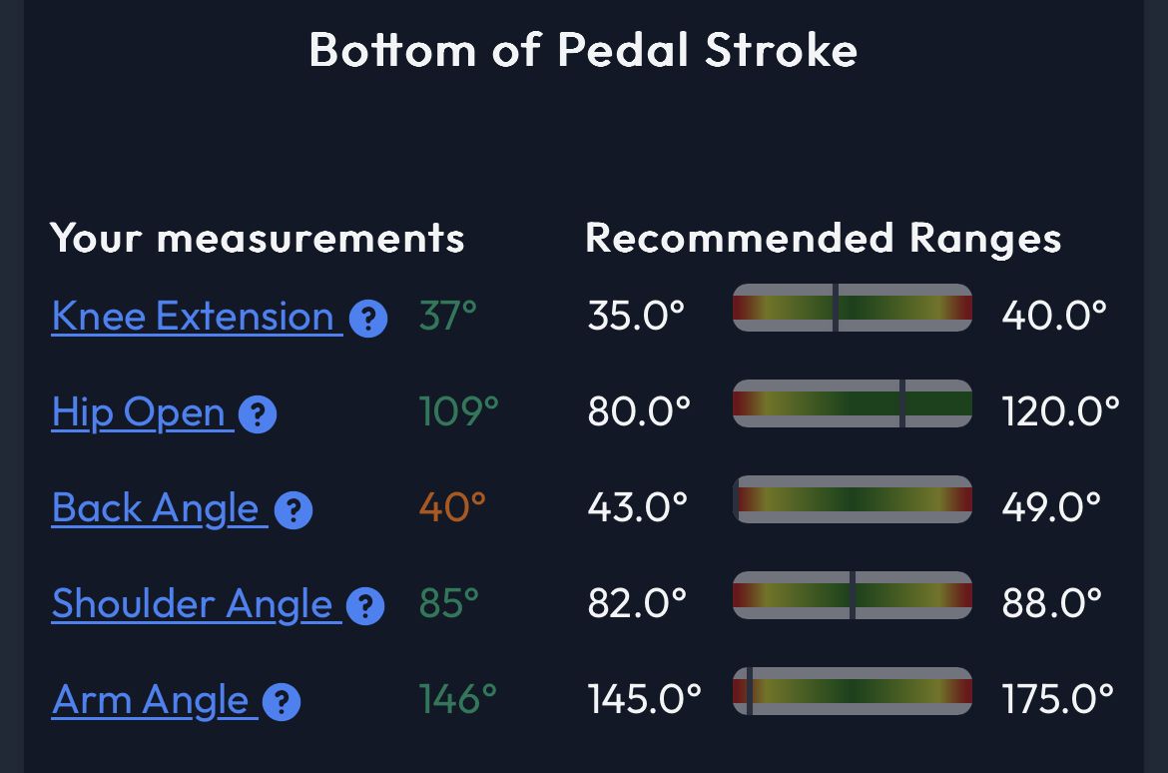The height and width of the screenshot is (773, 1168).
Task: Click the 37° Knee Extension measurement value
Action: pos(448,316)
